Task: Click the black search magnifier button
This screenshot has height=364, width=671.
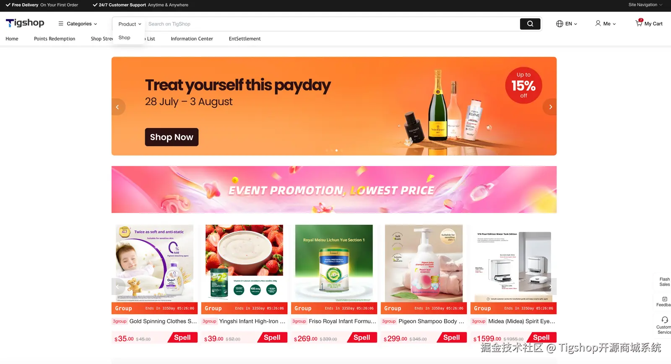Action: point(530,24)
